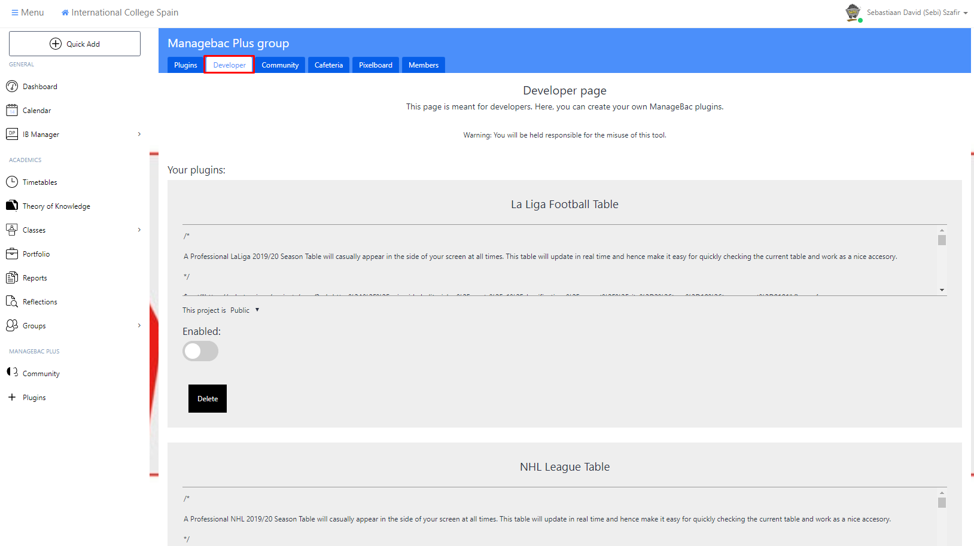The image size is (974, 546).
Task: Click the La Liga code scrollbar thumb
Action: click(x=942, y=240)
